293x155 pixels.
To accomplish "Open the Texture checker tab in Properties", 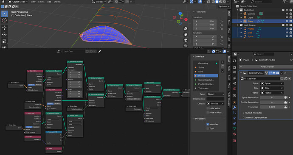I will (234, 141).
